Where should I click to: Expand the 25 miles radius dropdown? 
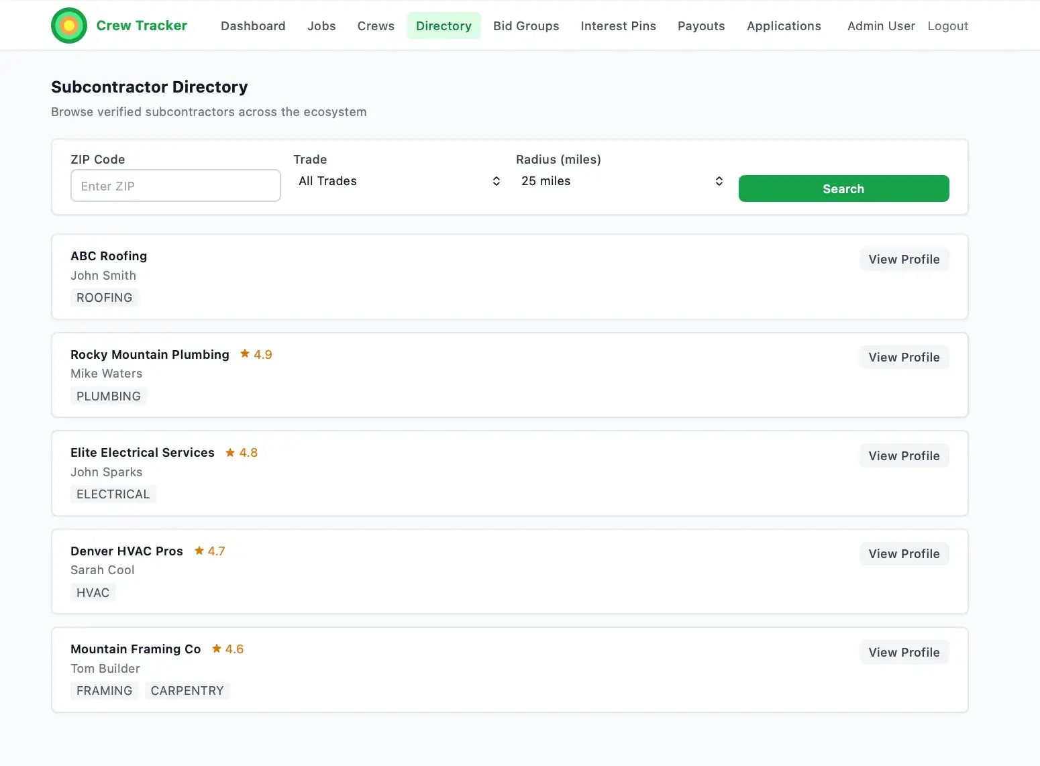pyautogui.click(x=621, y=181)
